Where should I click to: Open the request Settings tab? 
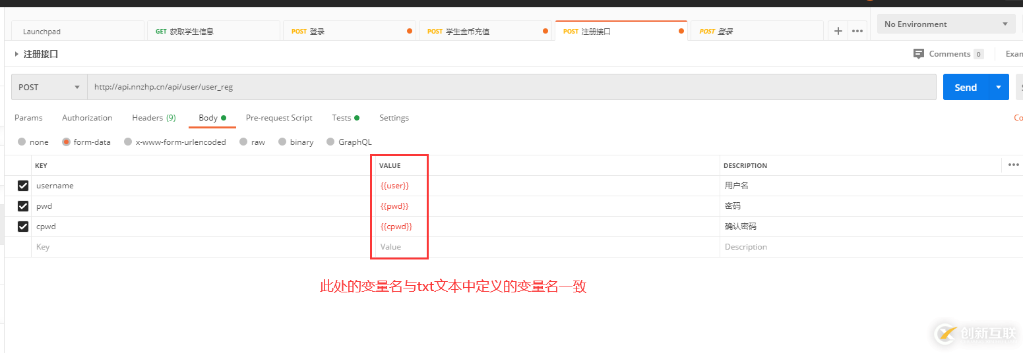pos(394,118)
